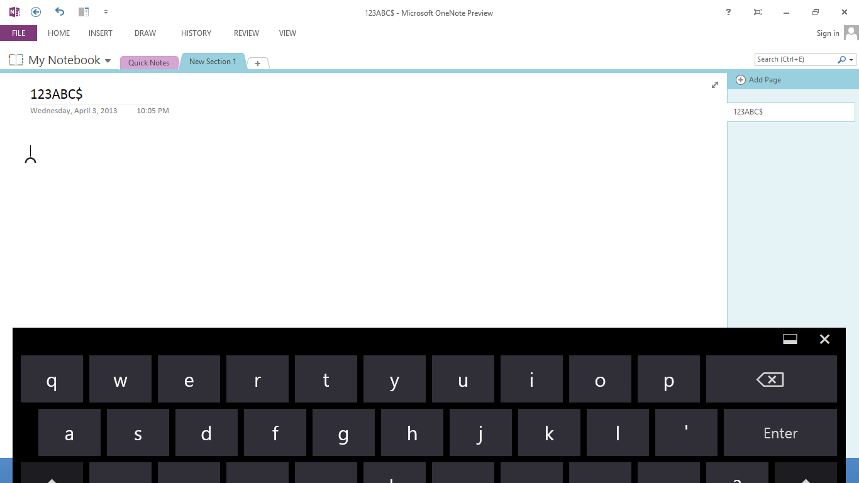Tap the Enter key on keyboard

point(780,433)
